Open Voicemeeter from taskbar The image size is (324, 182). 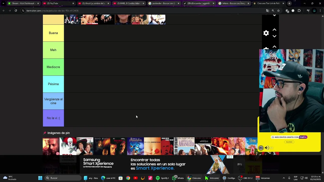(x=263, y=178)
